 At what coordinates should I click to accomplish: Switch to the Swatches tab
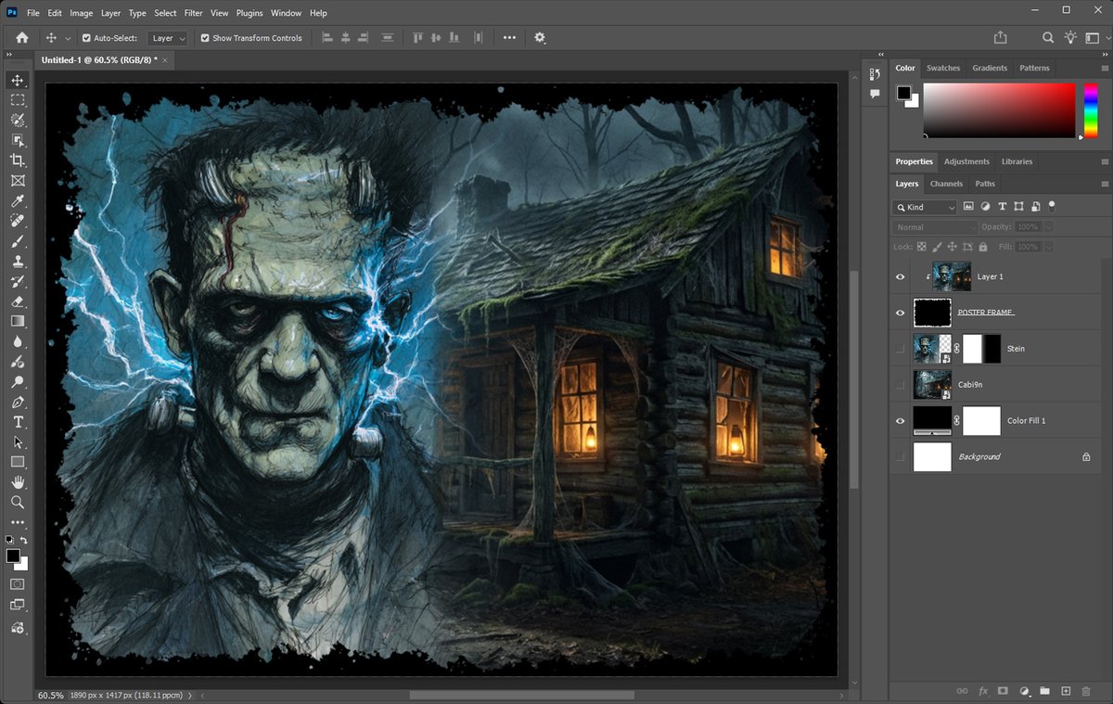943,68
